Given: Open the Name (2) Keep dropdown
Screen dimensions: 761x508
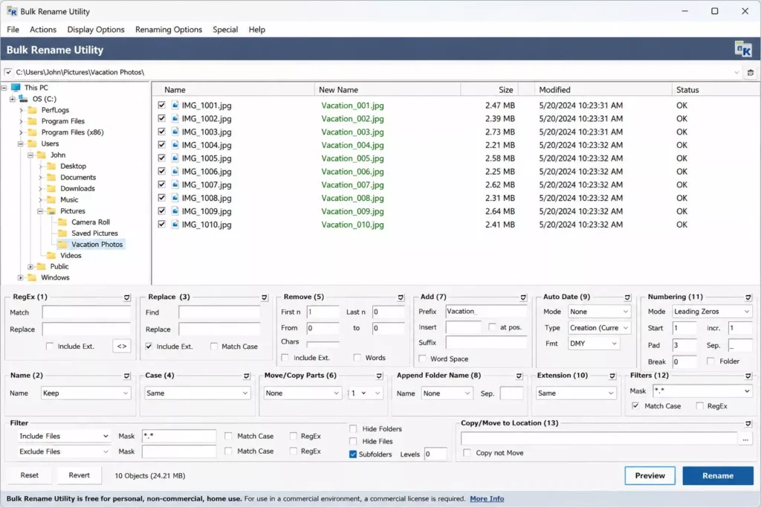Looking at the screenshot, I should point(86,393).
